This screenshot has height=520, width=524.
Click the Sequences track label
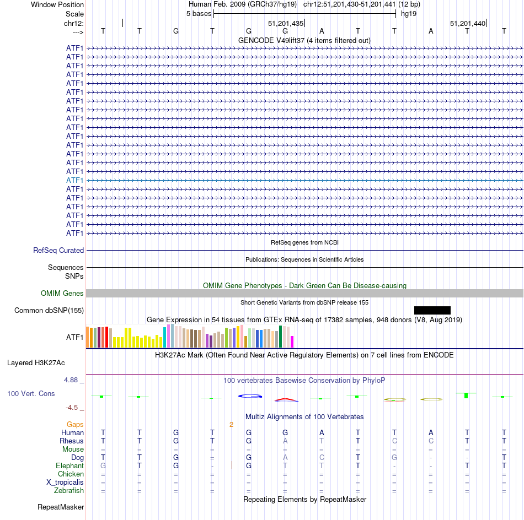pyautogui.click(x=66, y=267)
